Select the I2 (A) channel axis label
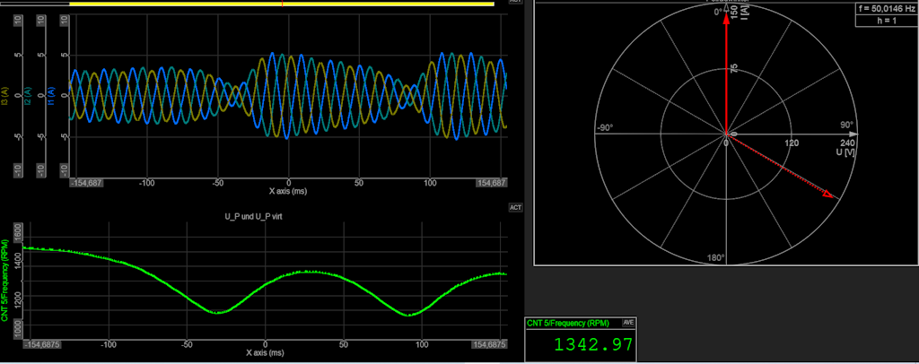This screenshot has height=364, width=919. [x=28, y=98]
